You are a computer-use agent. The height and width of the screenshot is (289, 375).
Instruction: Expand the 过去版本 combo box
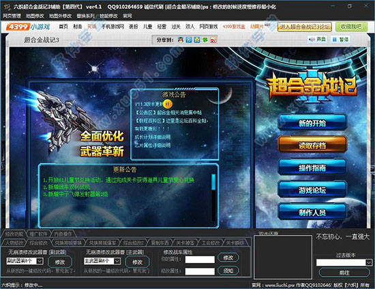point(369,262)
